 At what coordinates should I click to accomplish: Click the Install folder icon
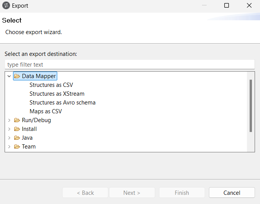tap(17, 129)
